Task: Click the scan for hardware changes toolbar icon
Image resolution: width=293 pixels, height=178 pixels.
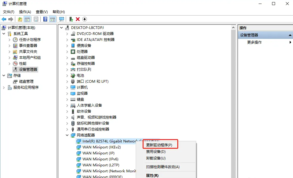Action: coord(61,19)
